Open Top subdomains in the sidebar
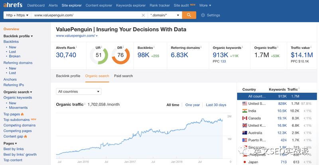This screenshot has height=165, width=319. point(16,120)
